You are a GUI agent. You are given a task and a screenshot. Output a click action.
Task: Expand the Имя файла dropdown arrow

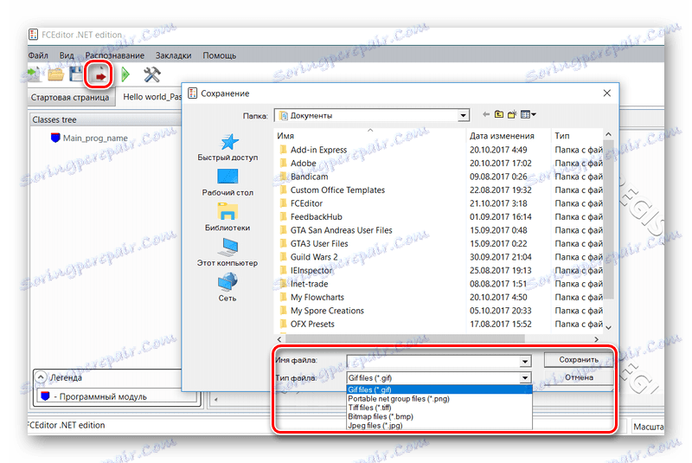pos(525,362)
